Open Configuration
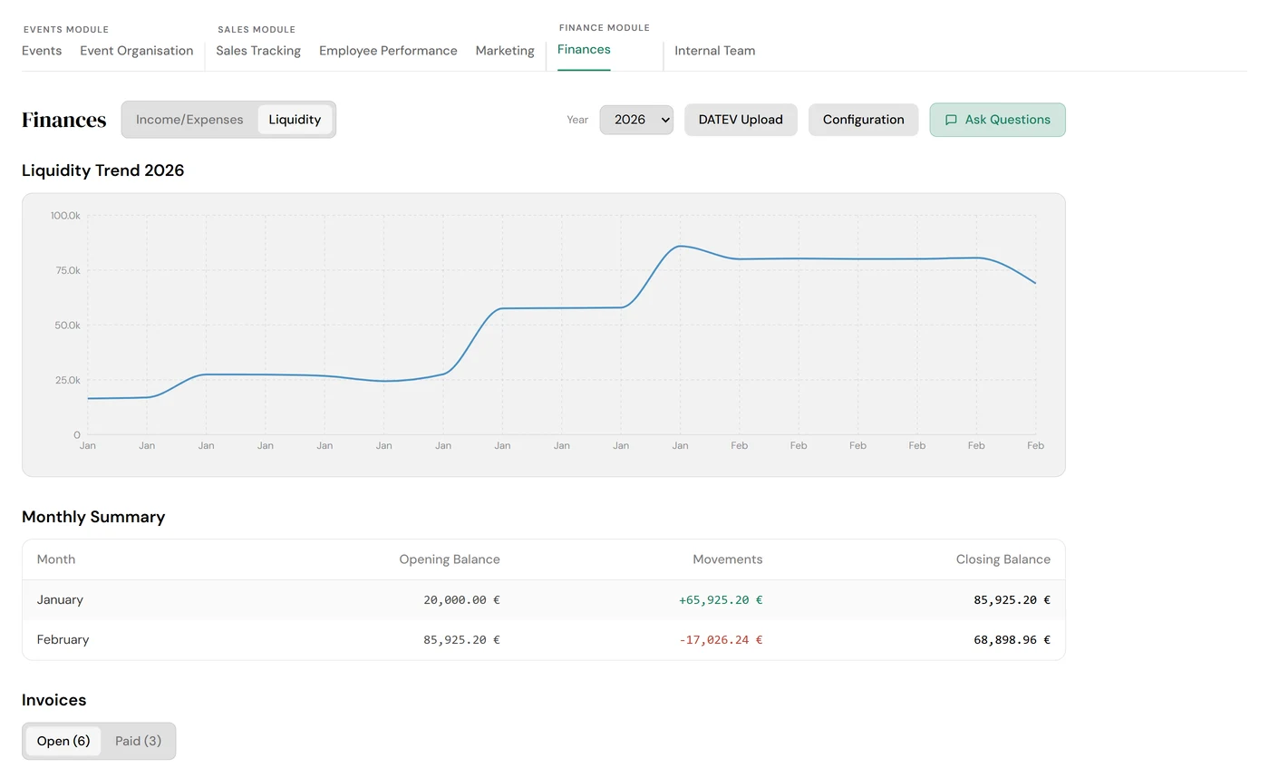 click(863, 120)
